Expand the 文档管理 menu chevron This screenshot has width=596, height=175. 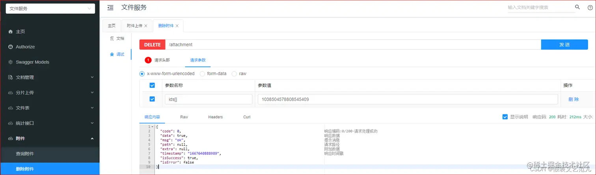92,77
